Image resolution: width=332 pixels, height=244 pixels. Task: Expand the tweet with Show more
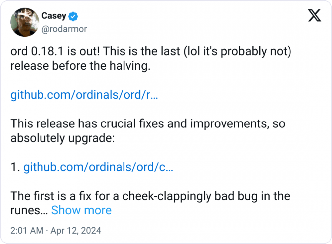point(81,210)
